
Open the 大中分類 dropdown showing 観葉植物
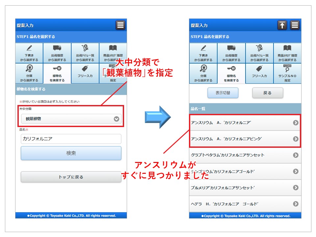[x=71, y=119]
